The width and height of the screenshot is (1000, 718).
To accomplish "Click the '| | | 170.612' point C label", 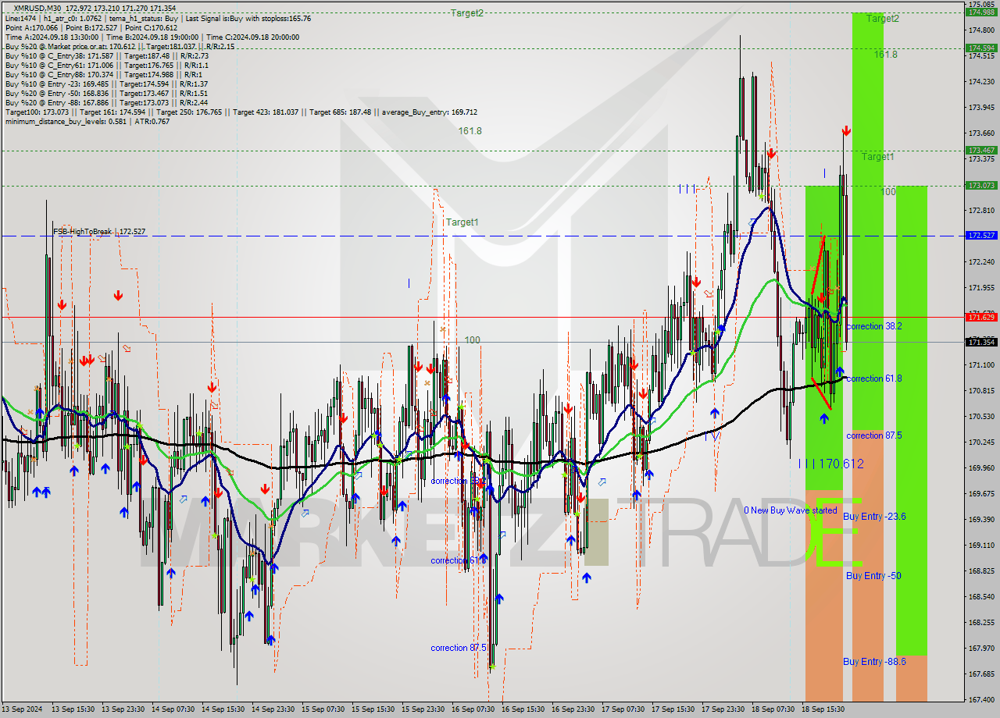I will 831,464.
